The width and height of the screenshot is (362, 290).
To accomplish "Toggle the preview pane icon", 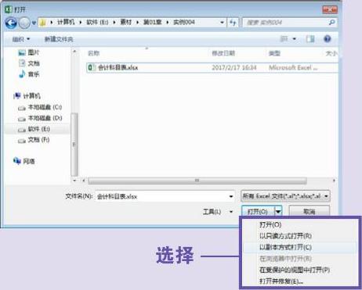I will 310,39.
